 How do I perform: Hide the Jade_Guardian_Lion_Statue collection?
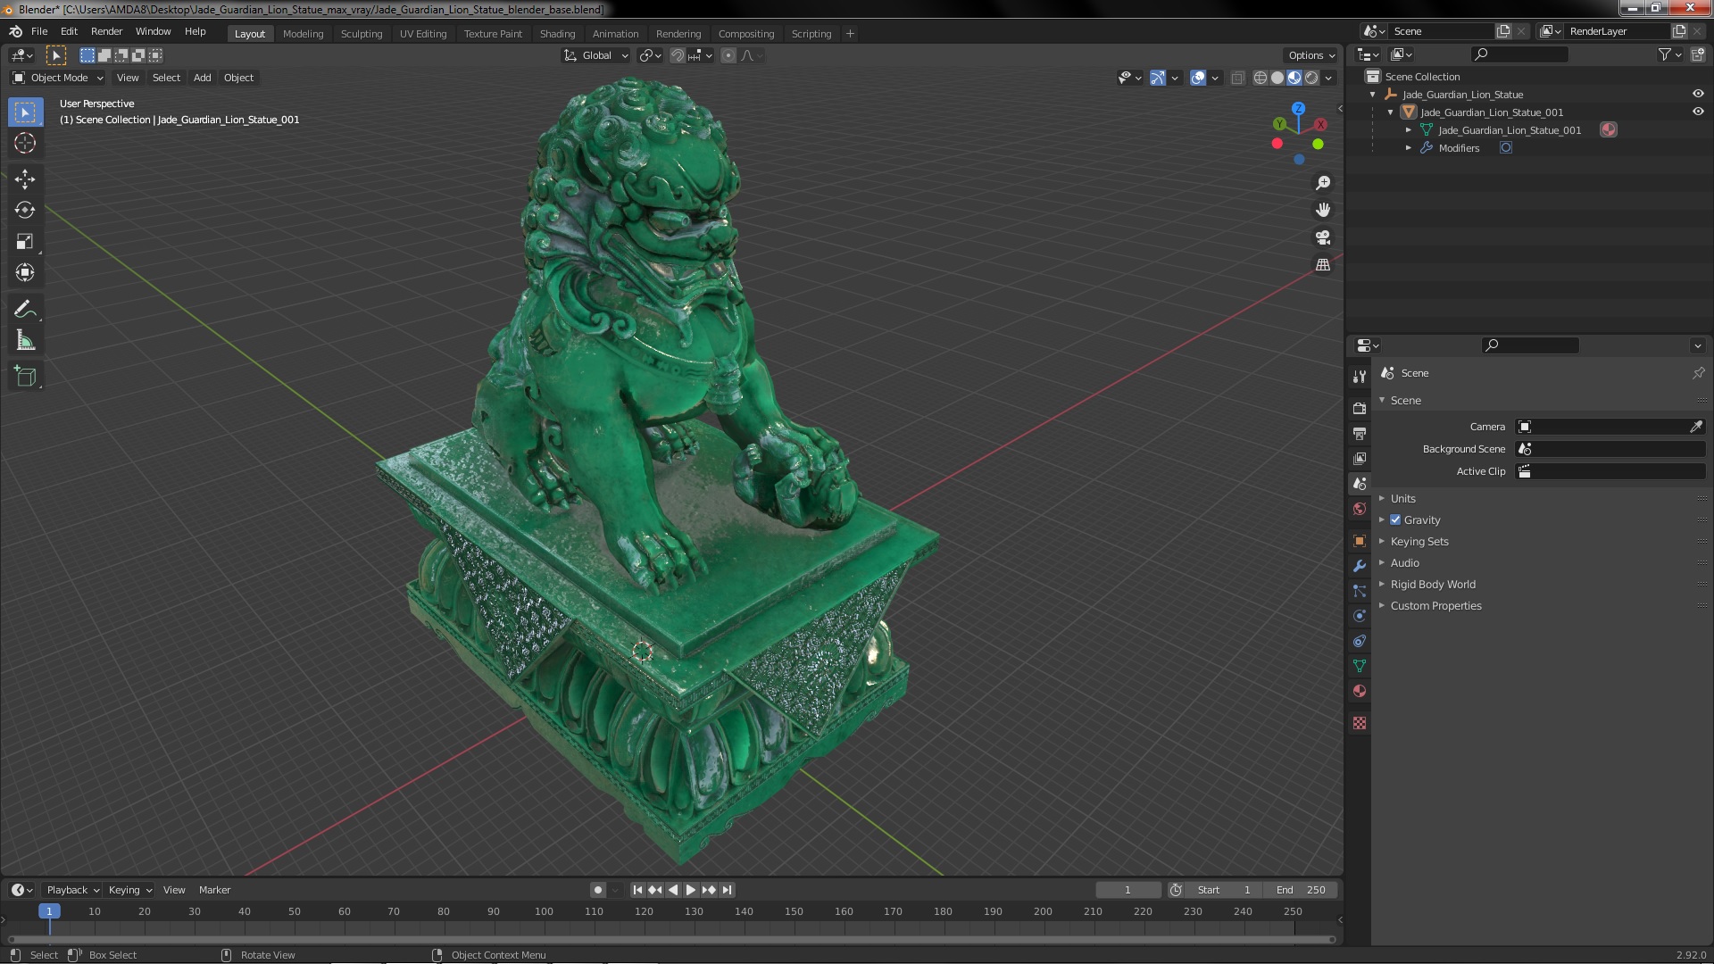coord(1697,94)
